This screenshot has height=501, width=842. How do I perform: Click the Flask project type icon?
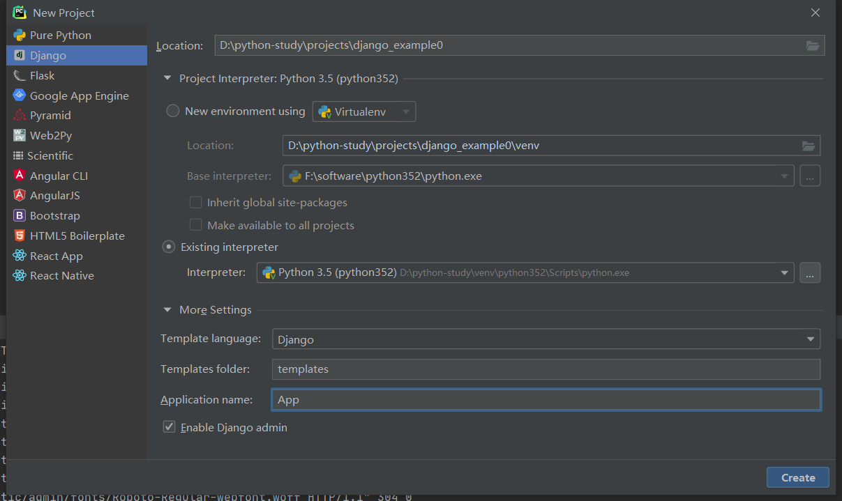click(x=19, y=75)
